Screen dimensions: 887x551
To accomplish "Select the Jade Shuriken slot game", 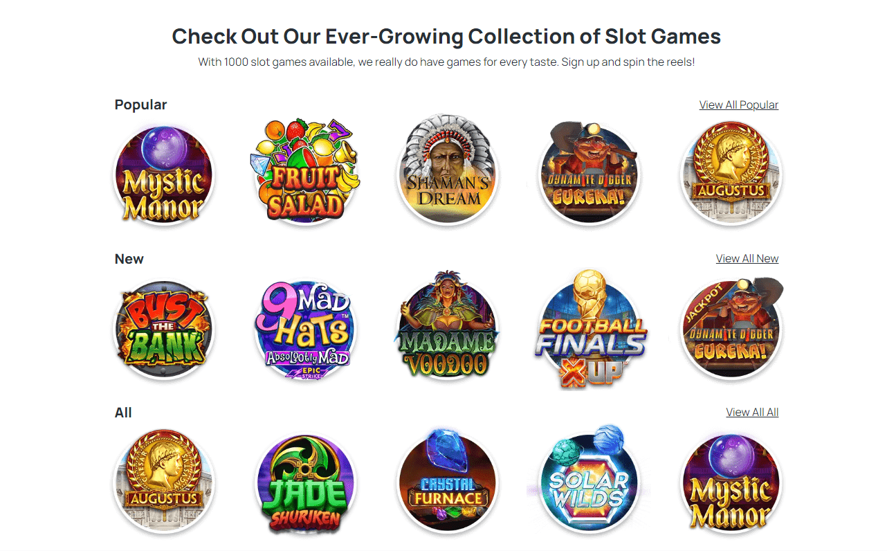I will 306,482.
